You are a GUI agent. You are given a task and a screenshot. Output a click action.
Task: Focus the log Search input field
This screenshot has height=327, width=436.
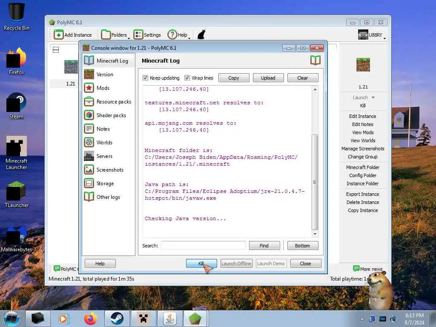(x=203, y=246)
